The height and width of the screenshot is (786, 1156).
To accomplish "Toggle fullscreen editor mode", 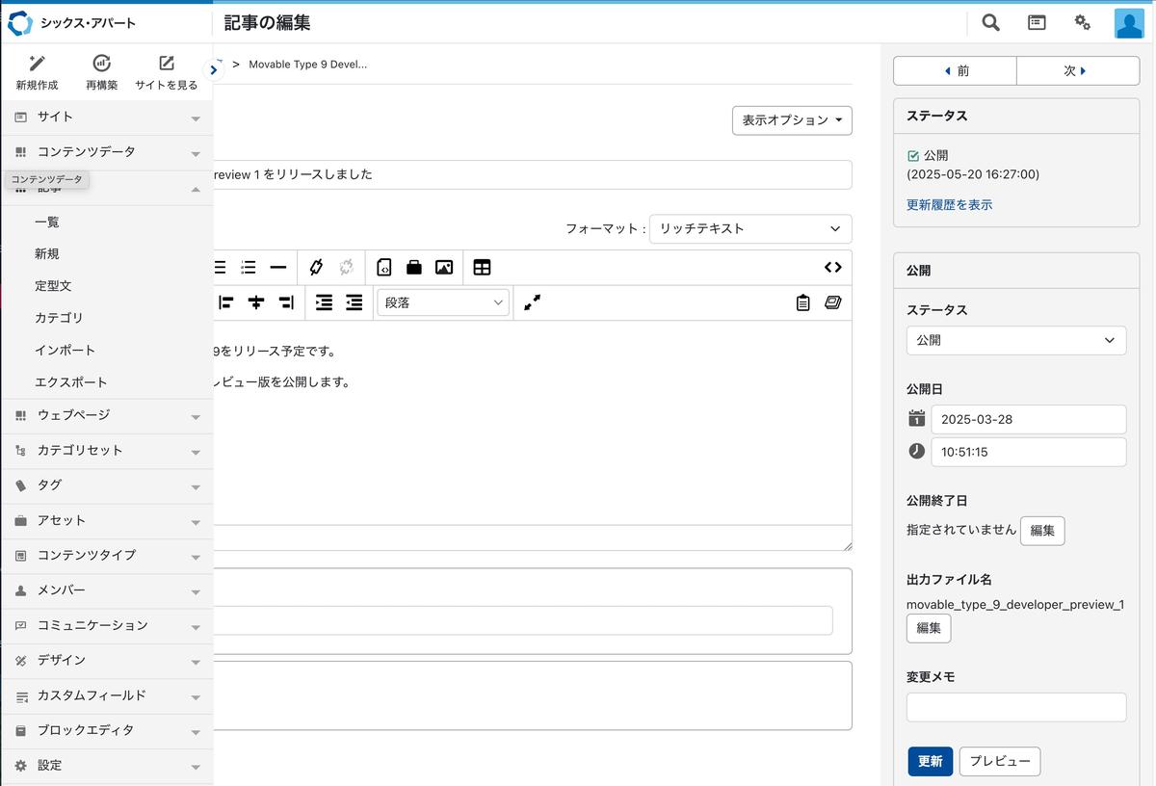I will (x=532, y=302).
